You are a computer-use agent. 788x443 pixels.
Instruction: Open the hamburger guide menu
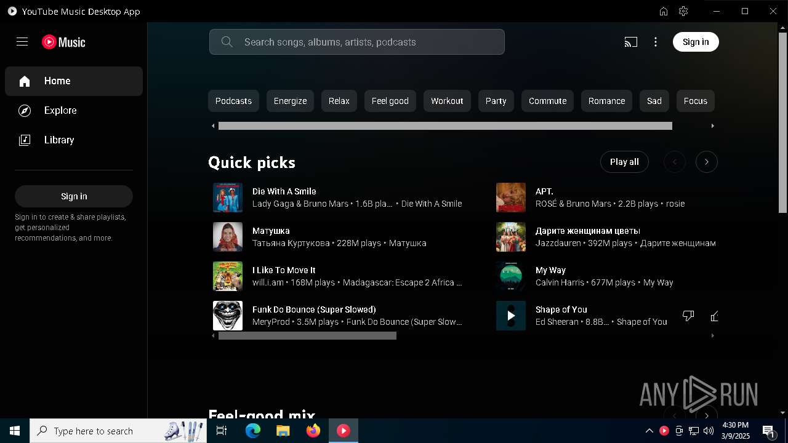(22, 42)
